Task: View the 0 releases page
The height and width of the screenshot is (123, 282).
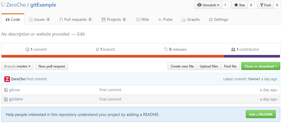Action: 175,49
